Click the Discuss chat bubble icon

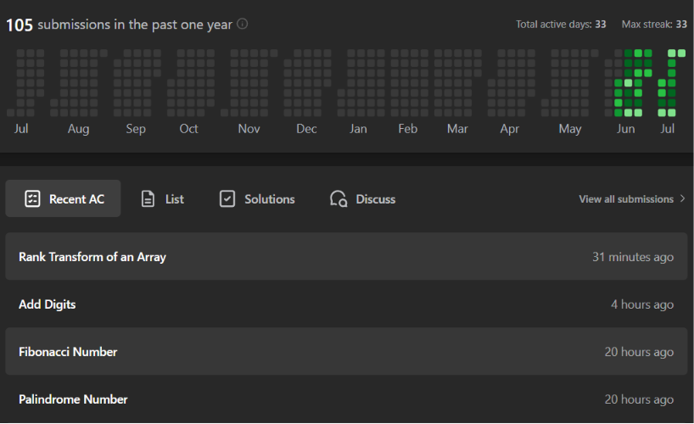click(339, 198)
